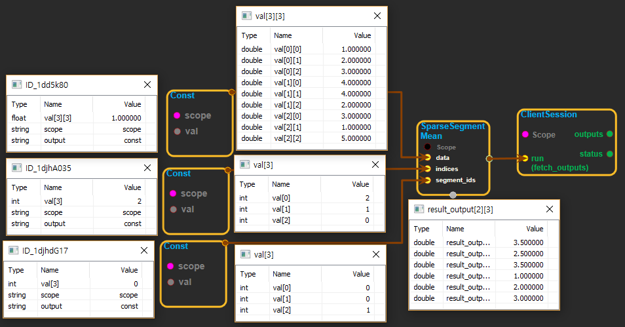Click the magenta scope port on the topmost Const node
Image resolution: width=625 pixels, height=327 pixels.
coord(177,115)
